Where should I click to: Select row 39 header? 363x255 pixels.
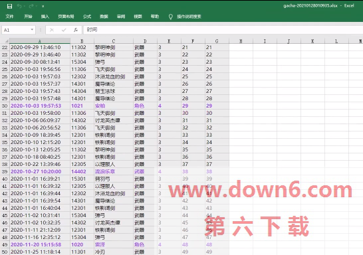click(5, 171)
